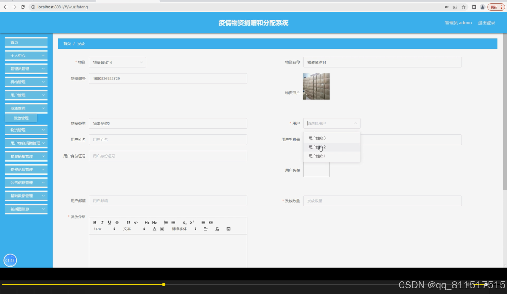Click the 物资类型 input field

168,123
